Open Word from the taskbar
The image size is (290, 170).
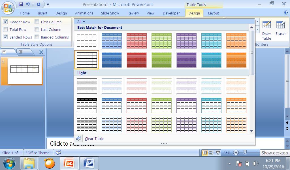pos(89,163)
